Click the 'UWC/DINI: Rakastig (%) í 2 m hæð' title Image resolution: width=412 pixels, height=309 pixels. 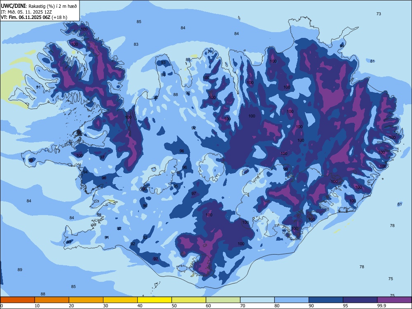pos(39,6)
